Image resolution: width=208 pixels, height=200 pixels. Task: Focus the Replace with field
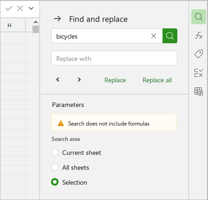click(x=114, y=58)
